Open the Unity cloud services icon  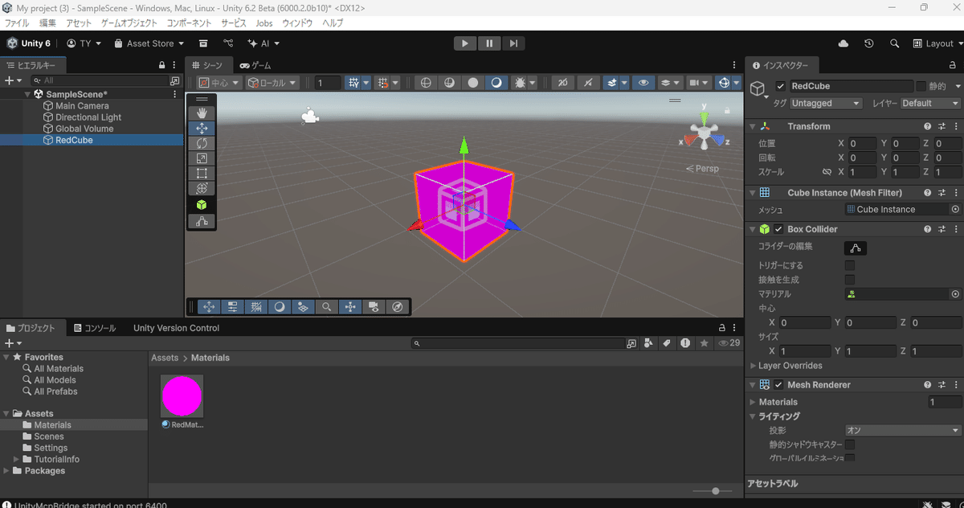pos(842,43)
